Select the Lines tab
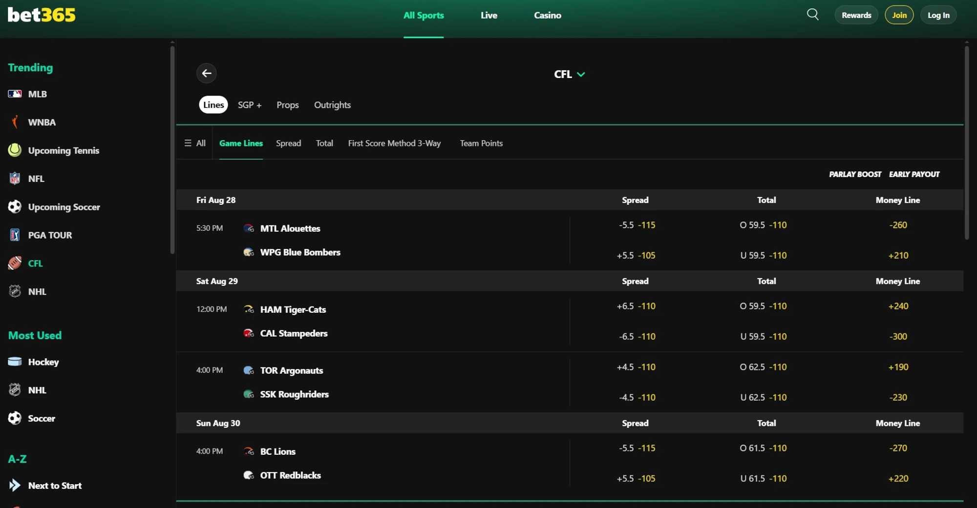 coord(213,105)
